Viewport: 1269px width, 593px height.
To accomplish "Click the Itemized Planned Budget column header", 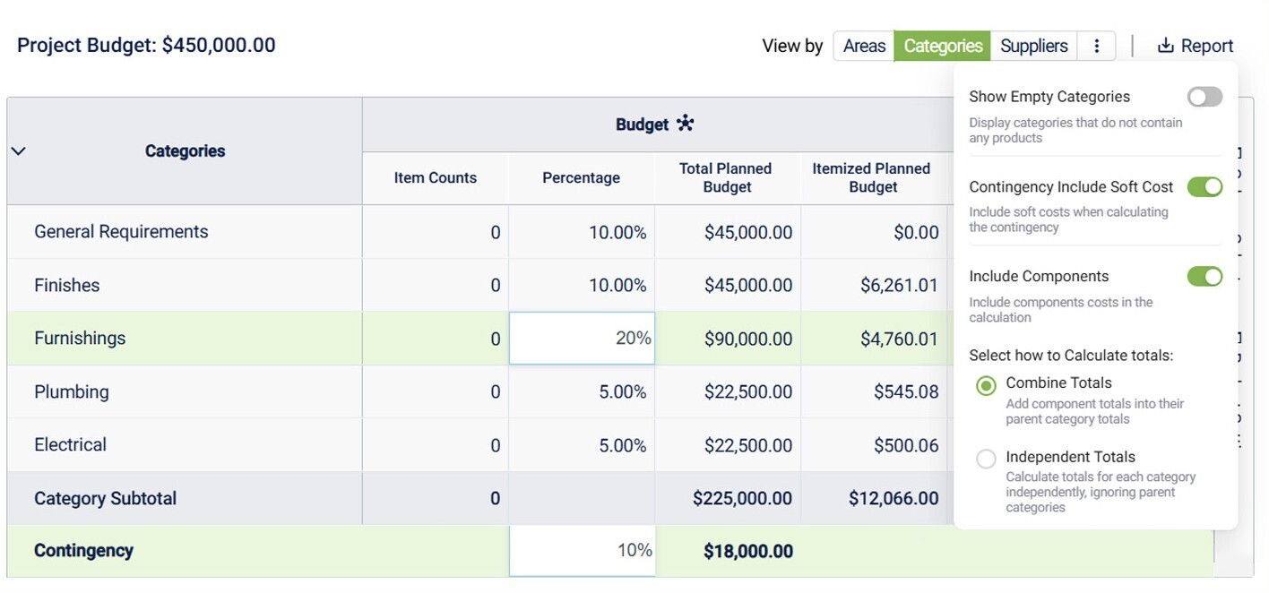I will click(872, 177).
